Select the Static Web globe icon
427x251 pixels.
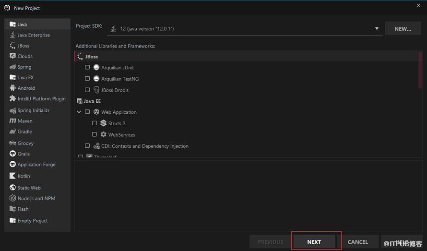pyautogui.click(x=12, y=188)
